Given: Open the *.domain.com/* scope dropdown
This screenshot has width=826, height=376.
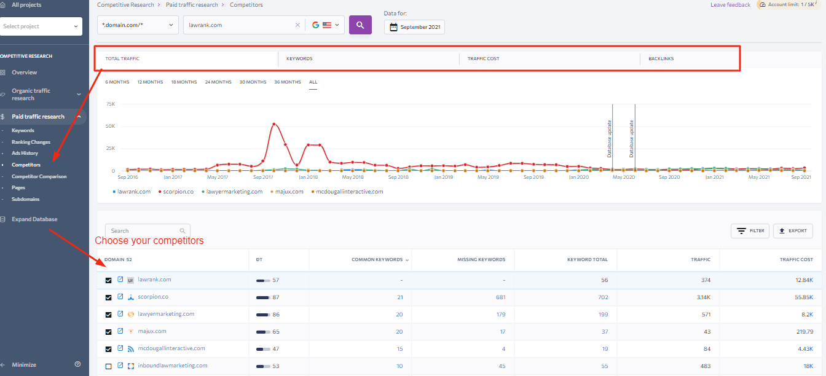Looking at the screenshot, I should point(138,25).
